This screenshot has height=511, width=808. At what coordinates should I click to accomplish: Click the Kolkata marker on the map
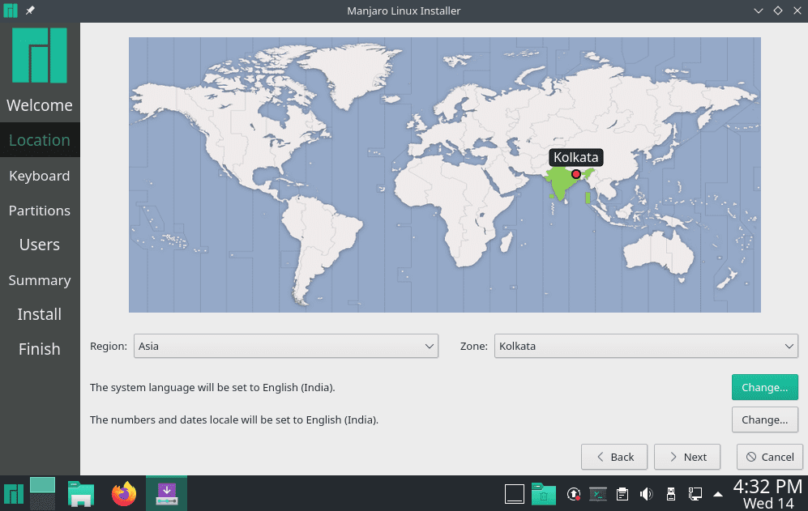pos(576,172)
